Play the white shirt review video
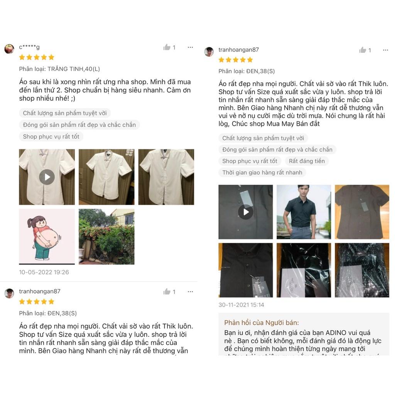This screenshot has width=395, height=395. pyautogui.click(x=47, y=177)
